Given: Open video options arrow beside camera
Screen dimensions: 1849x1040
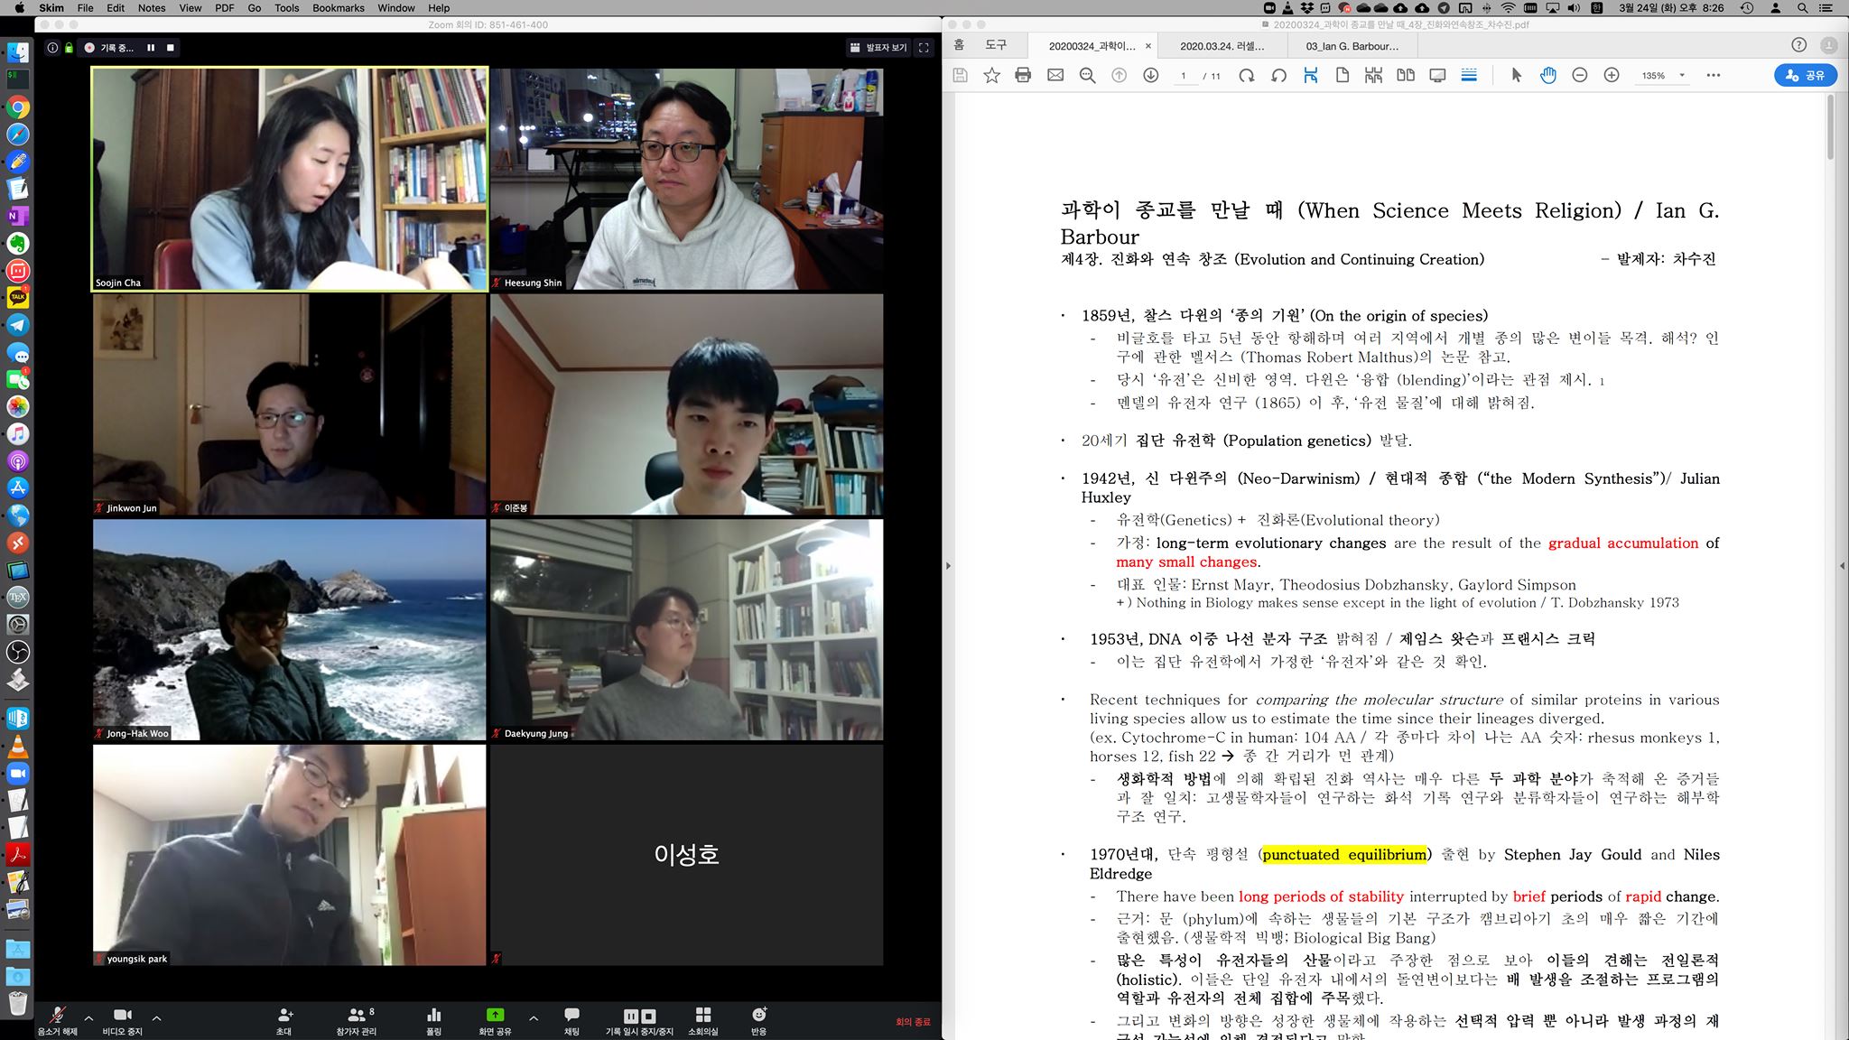Looking at the screenshot, I should tap(156, 1017).
